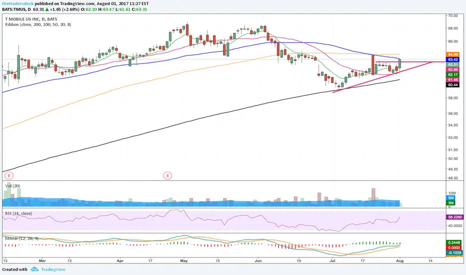This screenshot has height=275, width=466.
Task: Click the pink 61.46 price label
Action: 452,79
